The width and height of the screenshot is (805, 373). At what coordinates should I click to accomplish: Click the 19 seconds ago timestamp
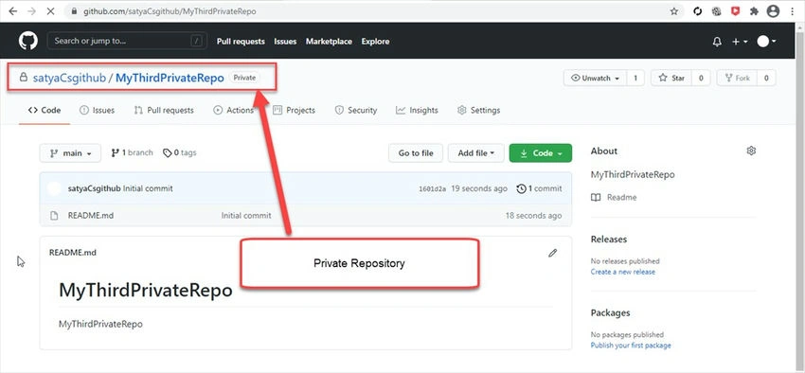click(x=479, y=188)
